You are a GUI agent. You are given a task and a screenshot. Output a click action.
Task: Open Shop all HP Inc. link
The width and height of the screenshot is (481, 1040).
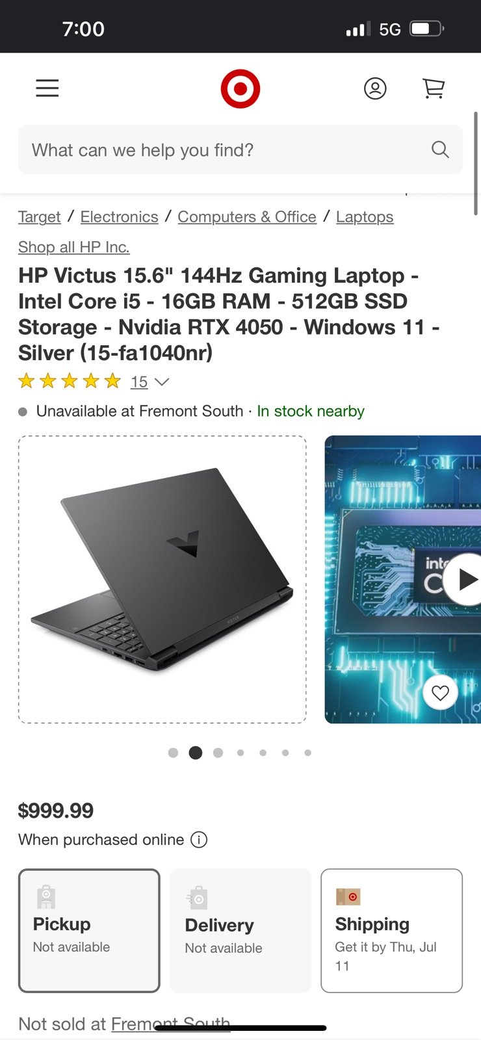pyautogui.click(x=74, y=247)
